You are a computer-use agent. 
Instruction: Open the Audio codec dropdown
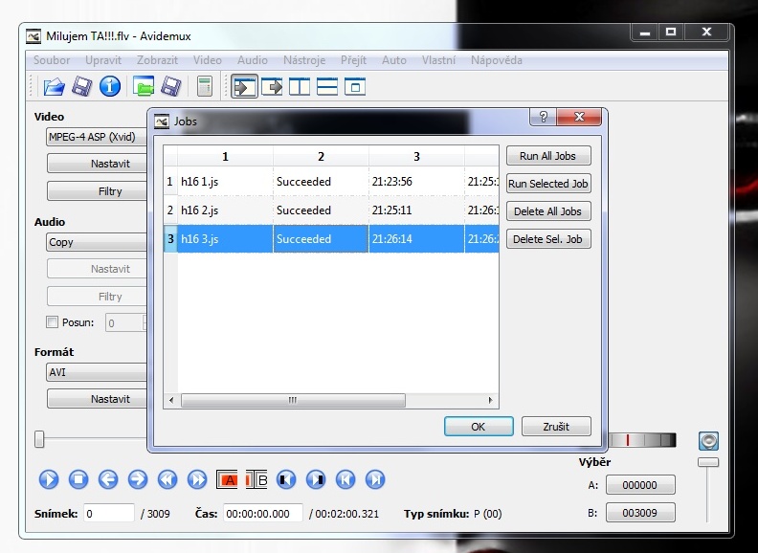click(96, 242)
